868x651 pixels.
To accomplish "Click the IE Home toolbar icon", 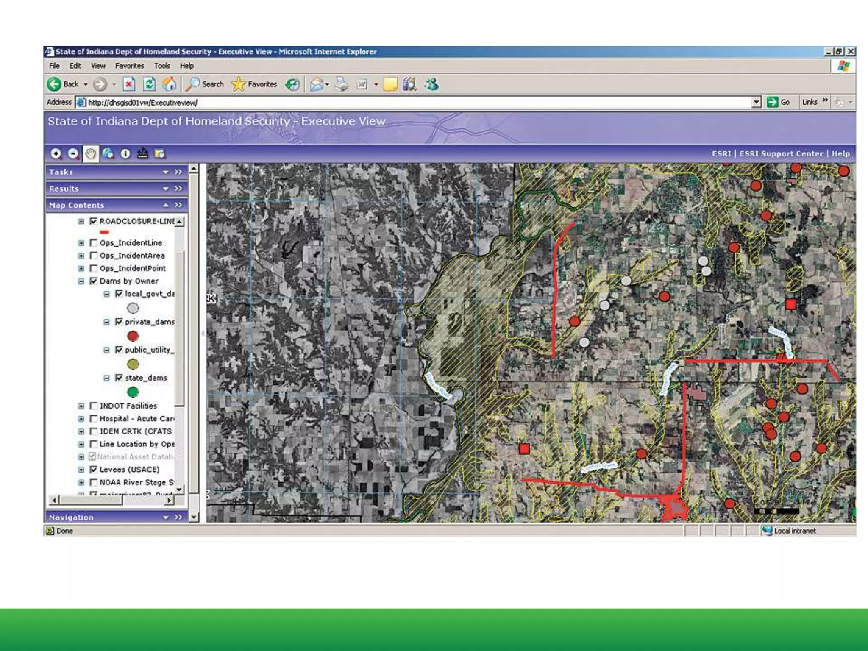I will pyautogui.click(x=169, y=84).
